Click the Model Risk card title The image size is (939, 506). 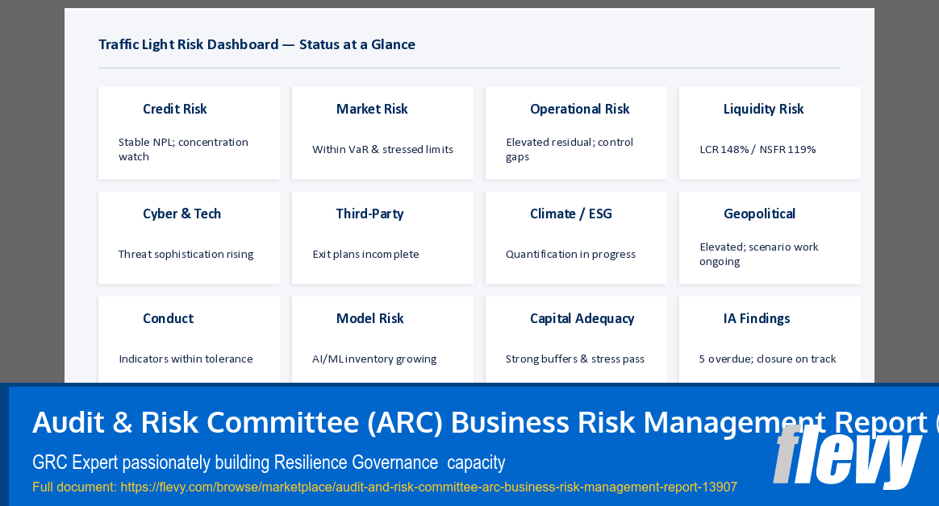coord(370,318)
